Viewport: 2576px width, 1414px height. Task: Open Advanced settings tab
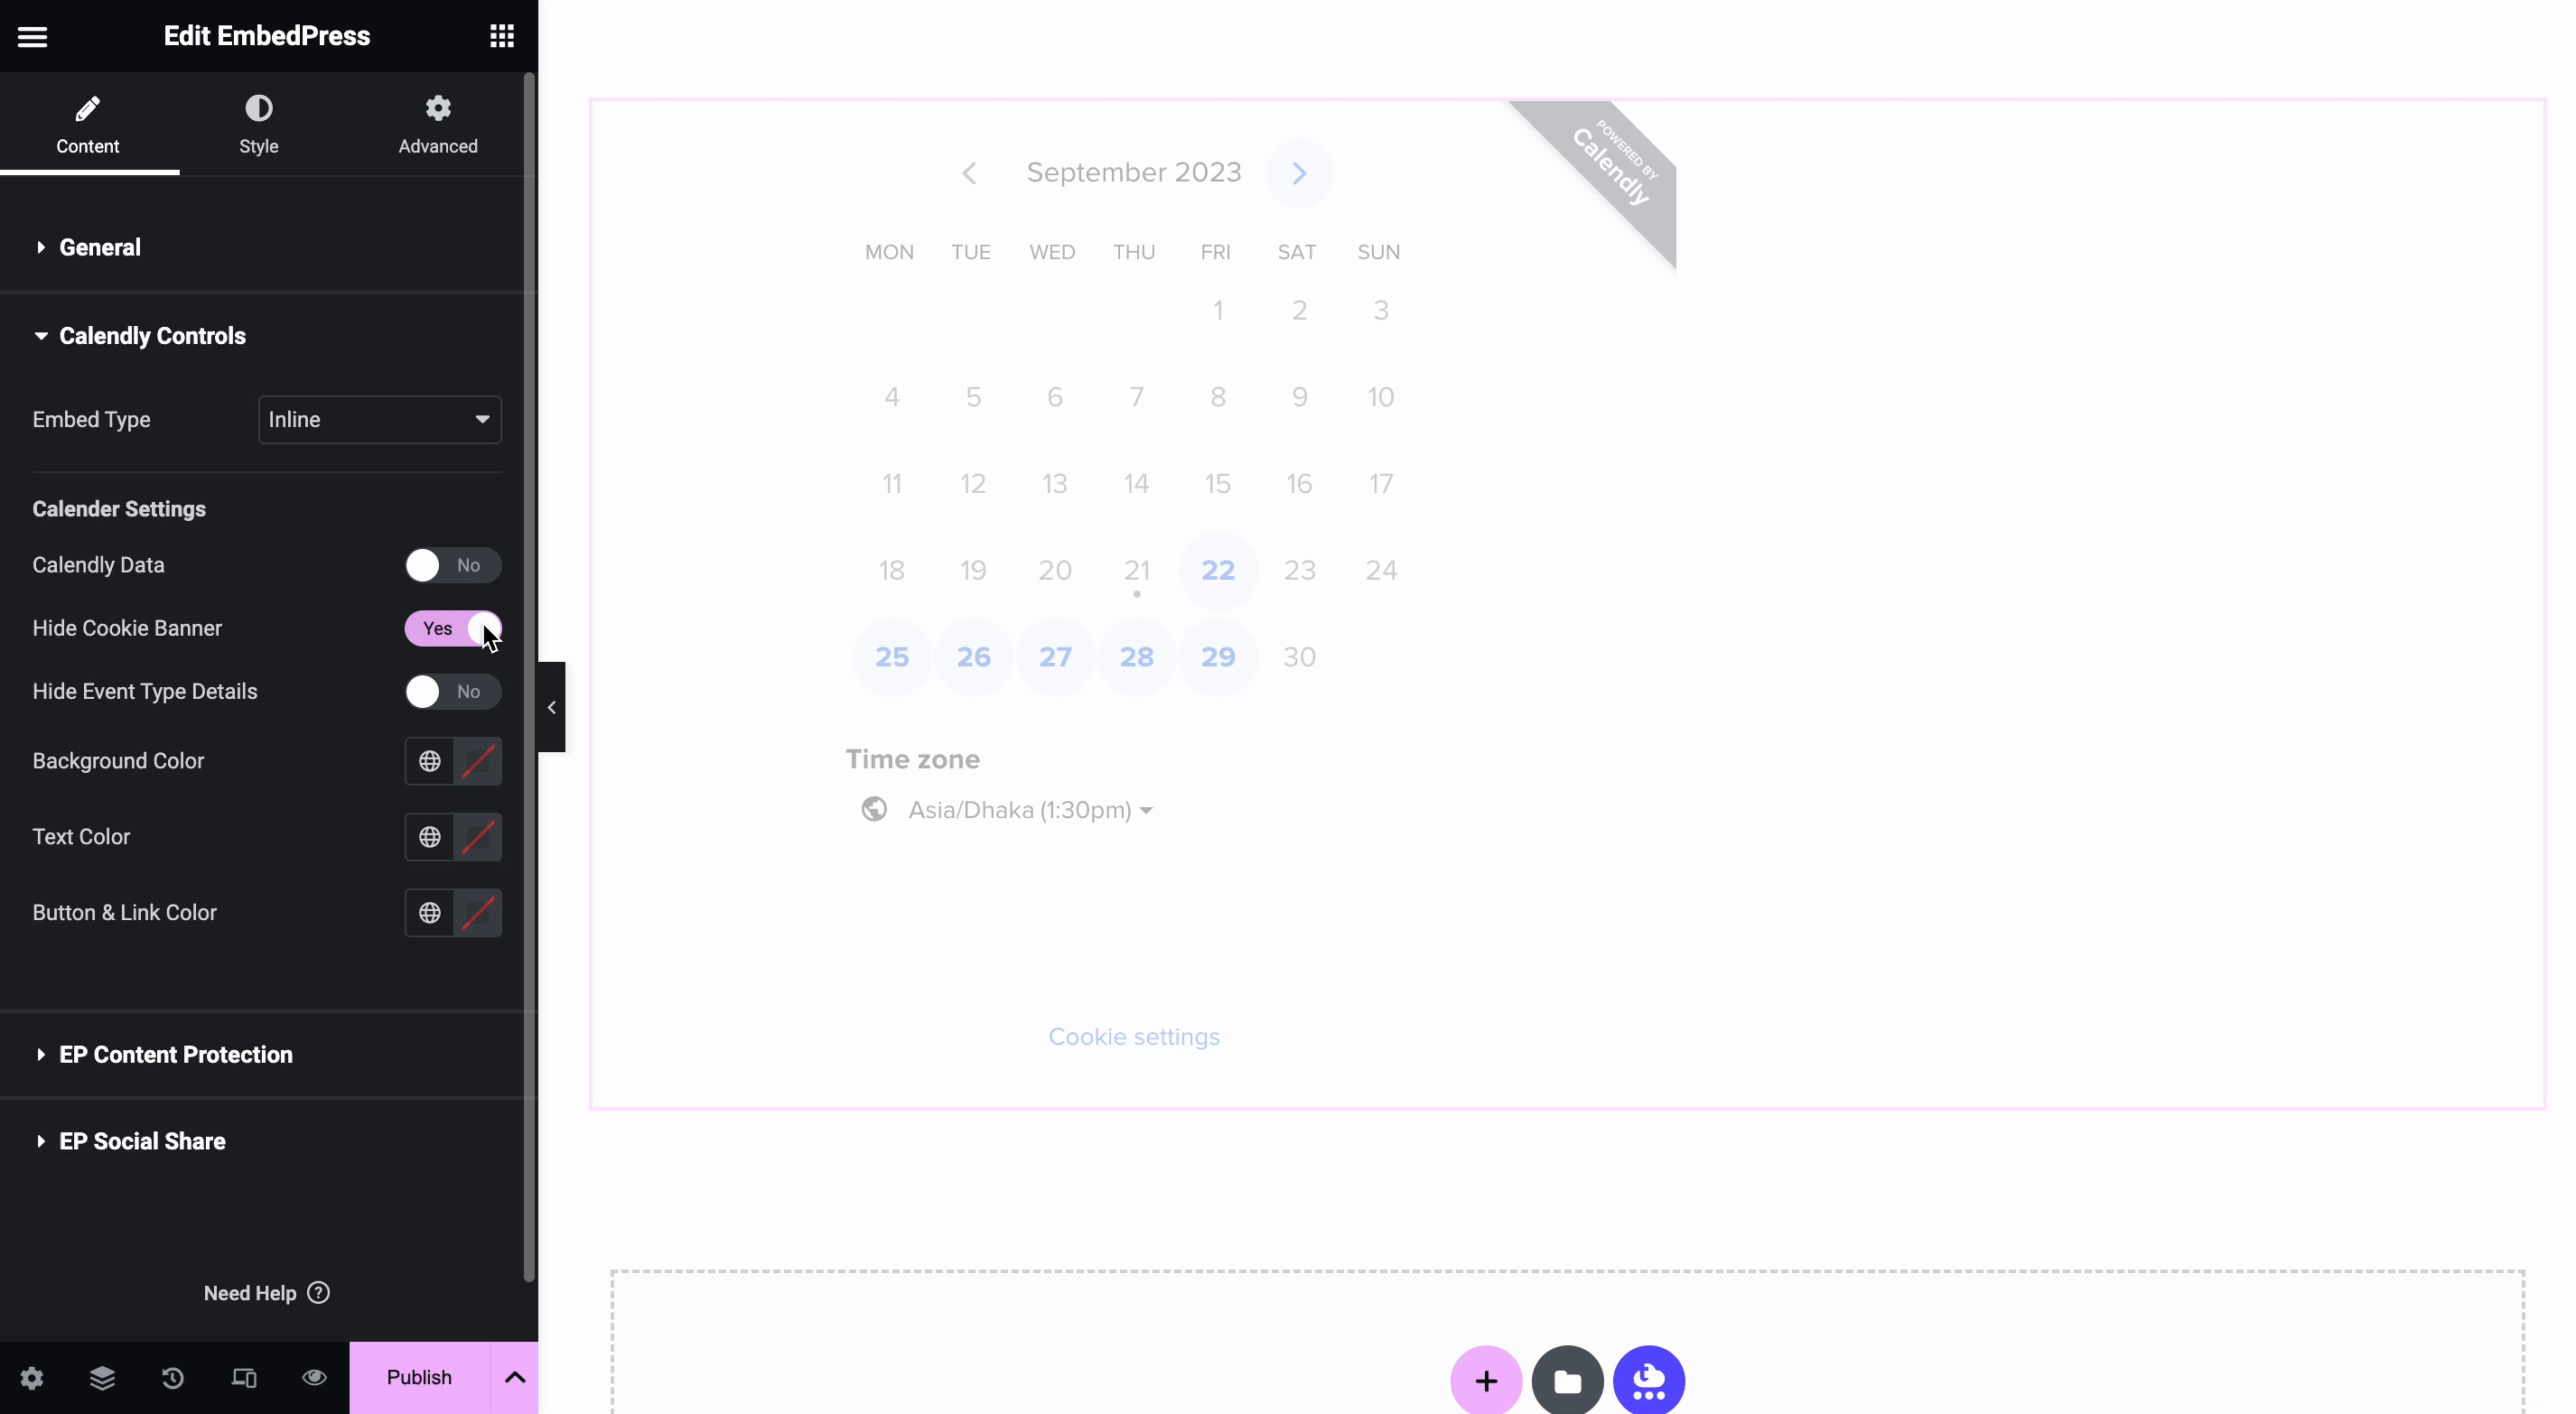coord(437,122)
